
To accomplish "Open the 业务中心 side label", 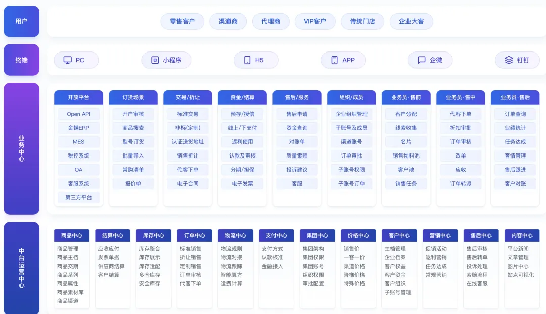I will pos(22,148).
